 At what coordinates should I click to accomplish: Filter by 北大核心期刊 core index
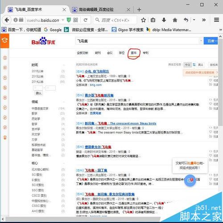pos(40,169)
